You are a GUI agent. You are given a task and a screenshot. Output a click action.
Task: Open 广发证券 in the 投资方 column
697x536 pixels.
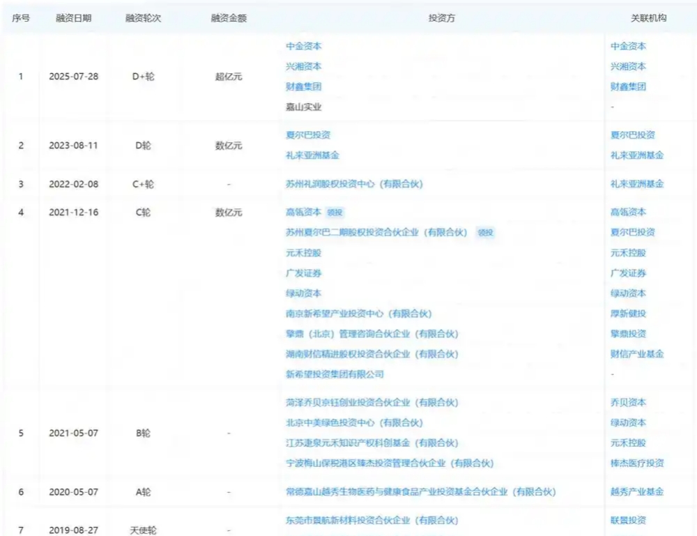pos(304,273)
